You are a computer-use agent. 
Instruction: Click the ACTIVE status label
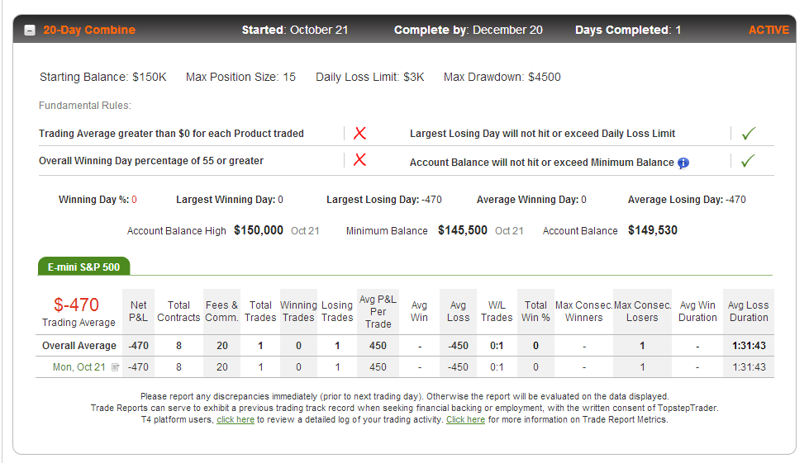(769, 30)
